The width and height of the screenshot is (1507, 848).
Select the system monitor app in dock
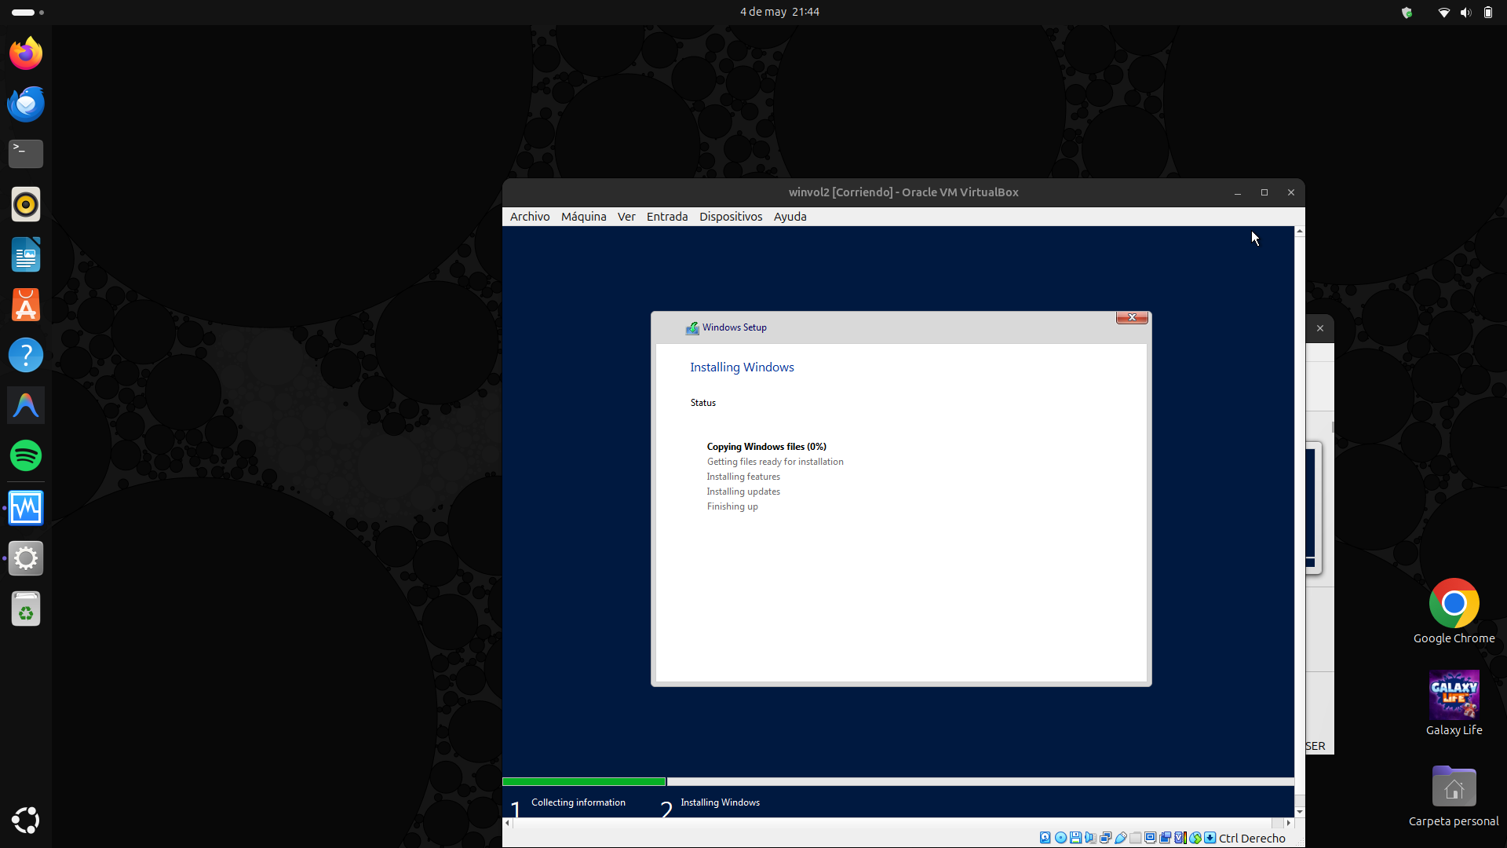26,508
